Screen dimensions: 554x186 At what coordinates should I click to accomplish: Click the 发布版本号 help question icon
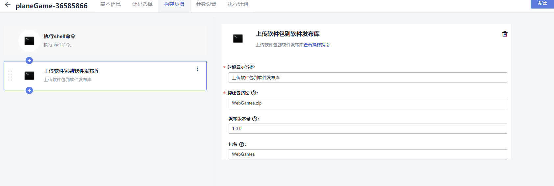(255, 119)
